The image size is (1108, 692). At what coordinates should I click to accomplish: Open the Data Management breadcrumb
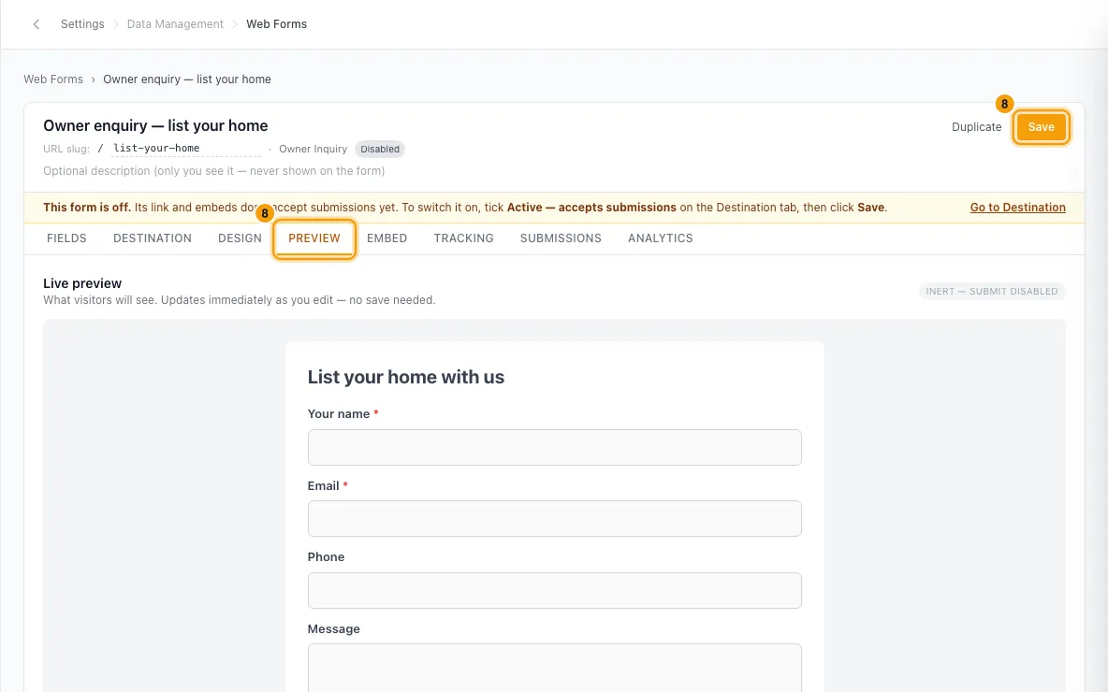tap(175, 24)
